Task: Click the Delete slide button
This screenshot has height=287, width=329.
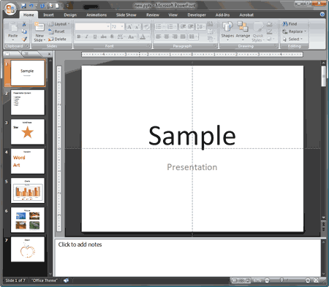Action: (57, 39)
